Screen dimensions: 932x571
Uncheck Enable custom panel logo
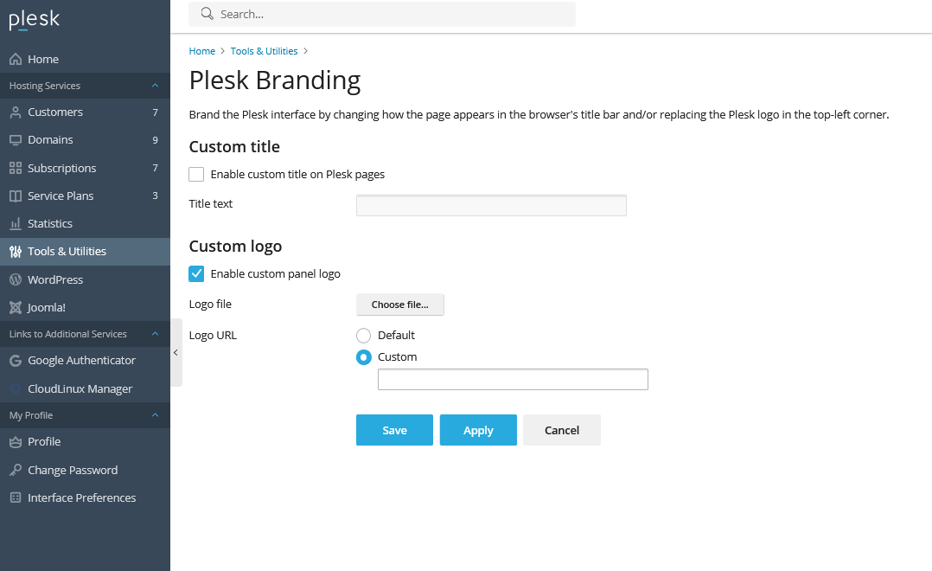point(196,273)
